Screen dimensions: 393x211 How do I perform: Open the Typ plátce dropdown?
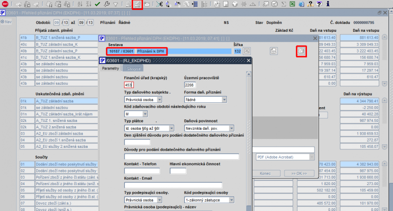click(171, 128)
